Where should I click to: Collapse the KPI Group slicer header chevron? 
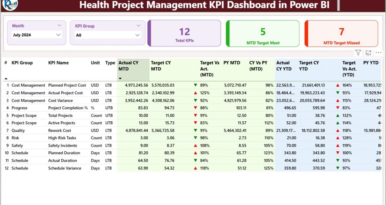138,26
